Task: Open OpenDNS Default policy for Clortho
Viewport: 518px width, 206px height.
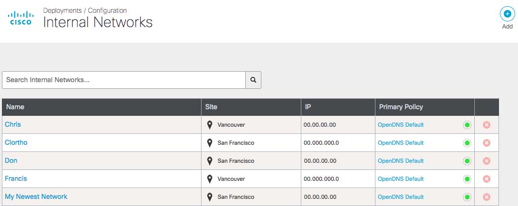Action: (x=401, y=143)
